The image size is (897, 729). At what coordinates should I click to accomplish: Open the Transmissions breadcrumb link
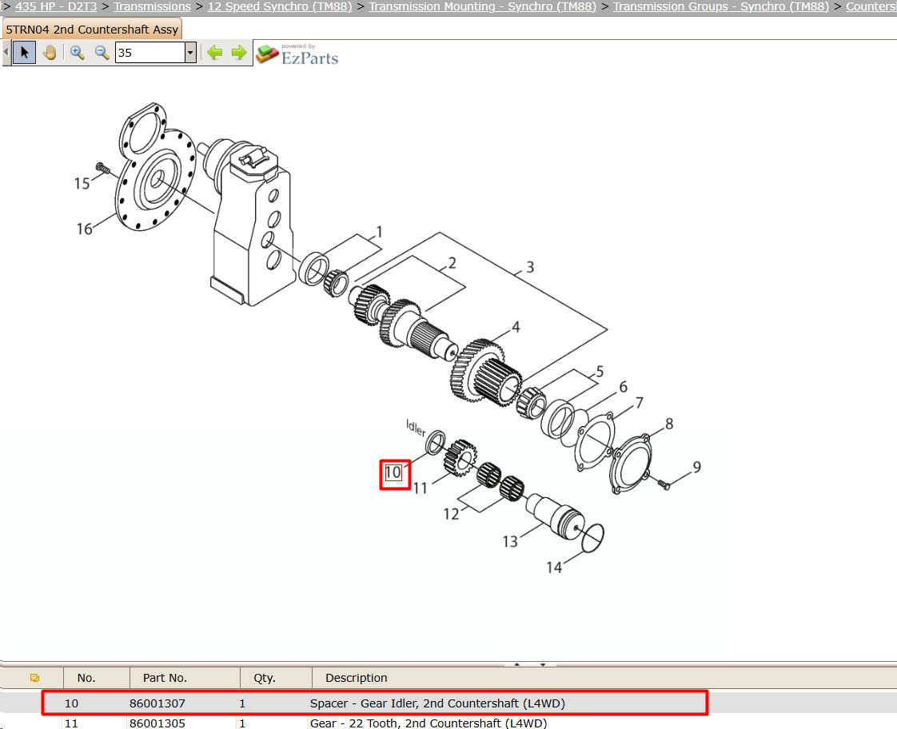152,6
